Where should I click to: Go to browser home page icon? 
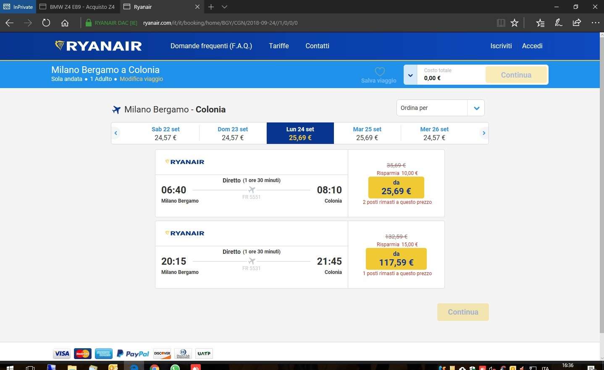(65, 23)
